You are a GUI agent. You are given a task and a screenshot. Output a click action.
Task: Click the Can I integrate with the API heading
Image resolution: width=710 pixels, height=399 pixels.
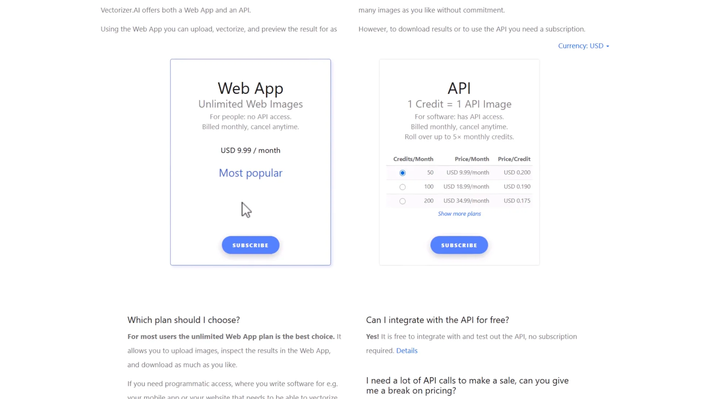coord(437,320)
